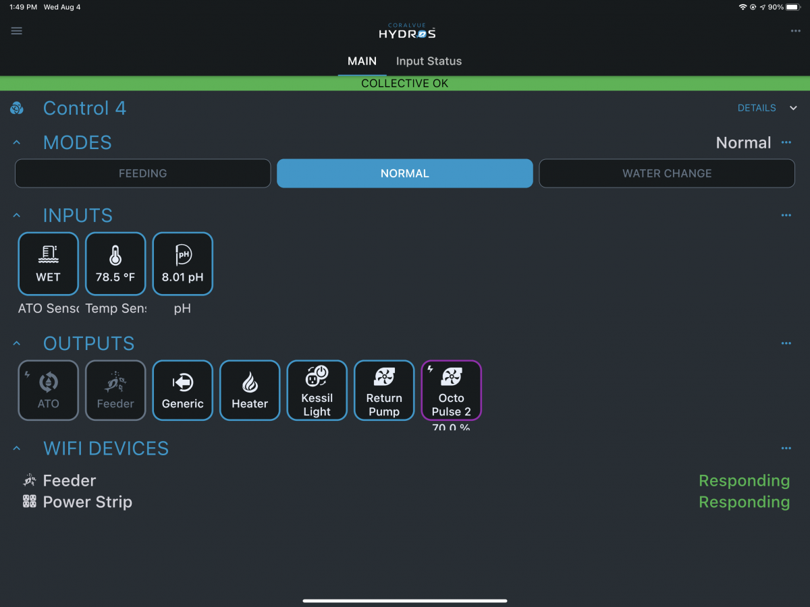Tap the battery 90% status indicator
The height and width of the screenshot is (607, 810).
click(x=784, y=7)
